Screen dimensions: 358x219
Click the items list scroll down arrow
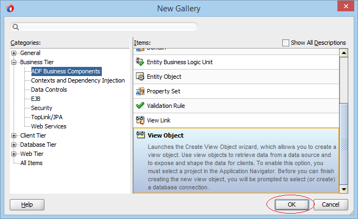pyautogui.click(x=343, y=189)
